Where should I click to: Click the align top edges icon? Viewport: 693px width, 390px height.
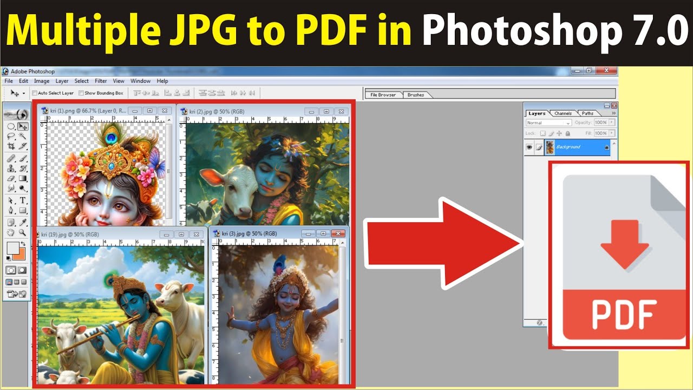[137, 93]
